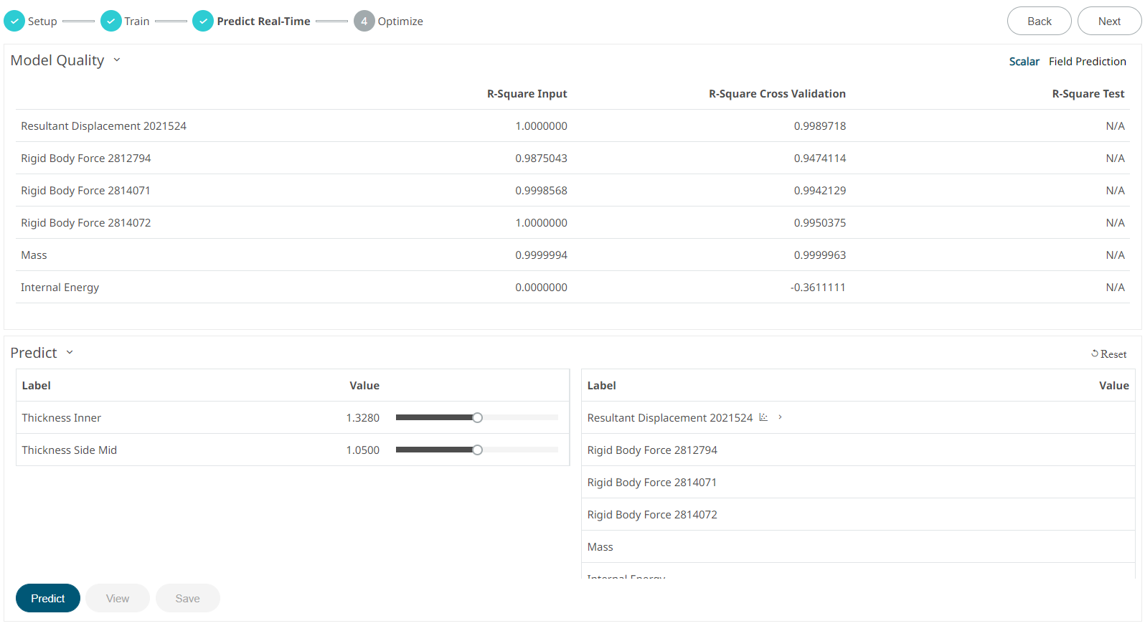Switch to the Scalar tab
This screenshot has height=631, width=1145.
(x=1024, y=62)
